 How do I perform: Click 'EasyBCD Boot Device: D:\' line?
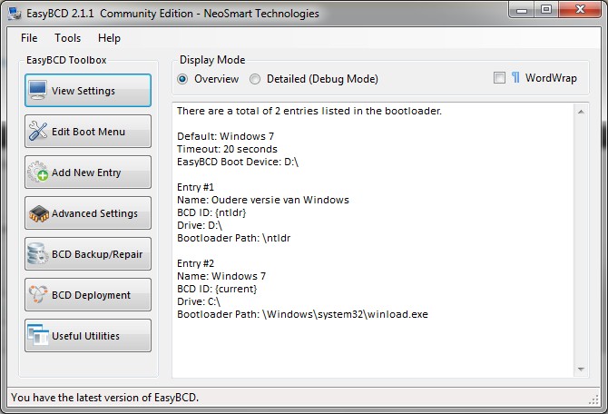[x=238, y=162]
